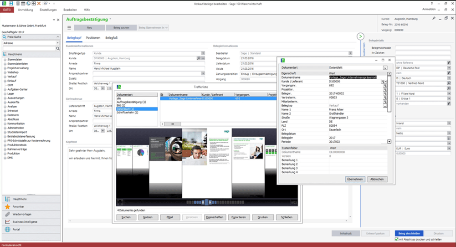Open the Anmeldung menu
Screen dimensions: 456x247
tap(26, 10)
